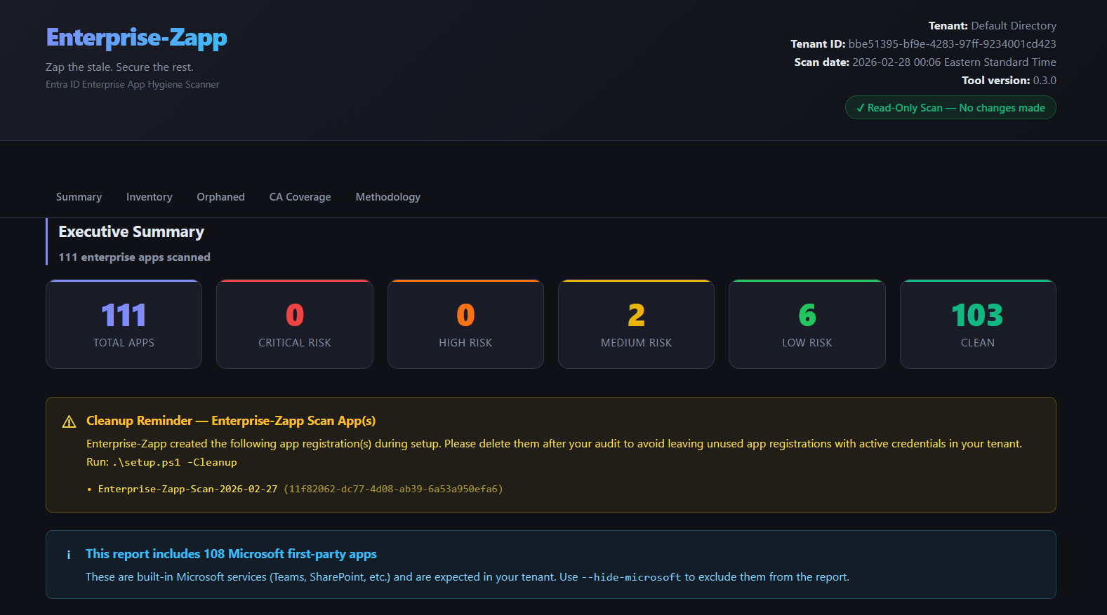
Task: Select the High Risk card
Action: coord(465,324)
